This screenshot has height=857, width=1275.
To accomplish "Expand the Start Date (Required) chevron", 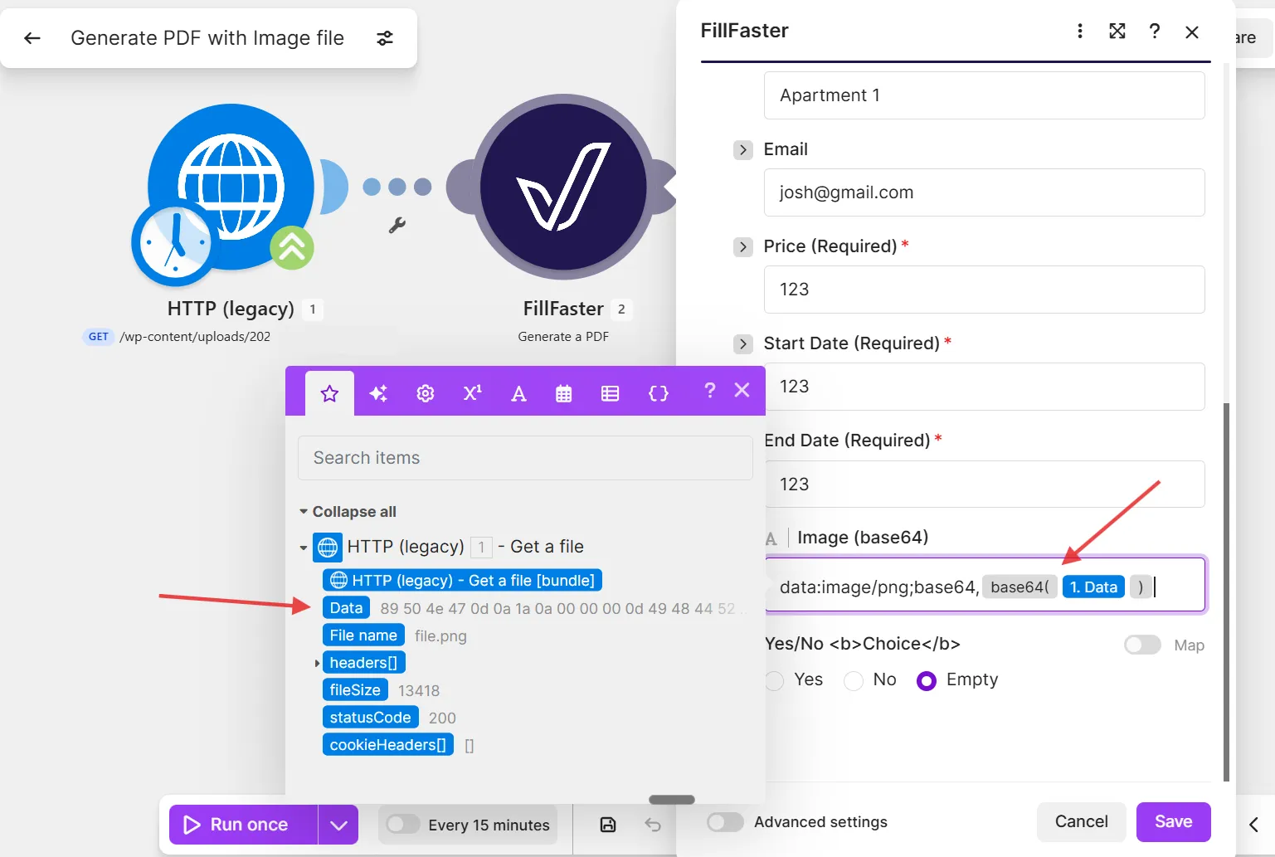I will [x=743, y=344].
